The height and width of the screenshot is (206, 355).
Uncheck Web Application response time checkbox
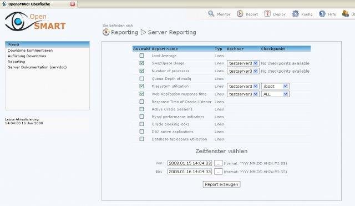[141, 94]
